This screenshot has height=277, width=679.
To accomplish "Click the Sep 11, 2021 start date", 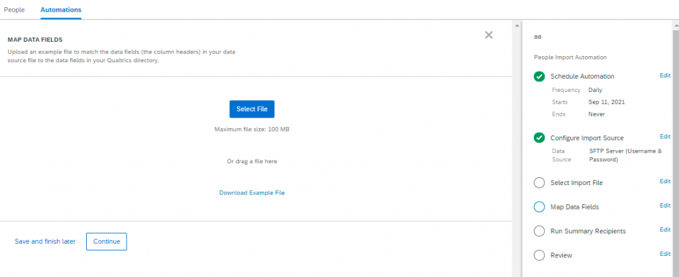I will click(x=606, y=102).
